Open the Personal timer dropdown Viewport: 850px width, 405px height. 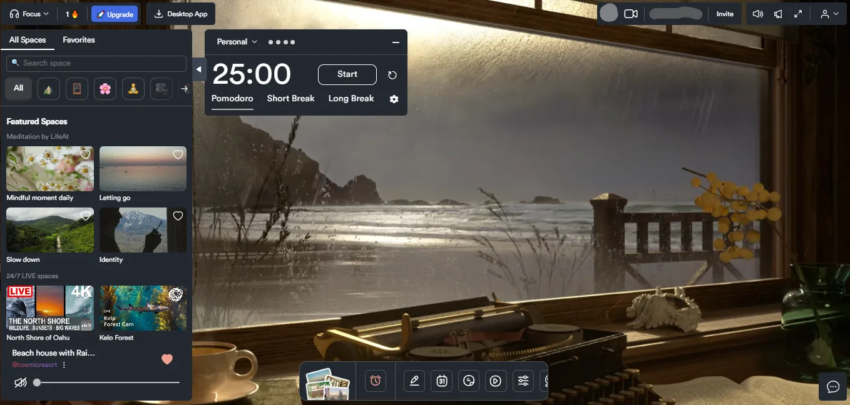click(236, 41)
